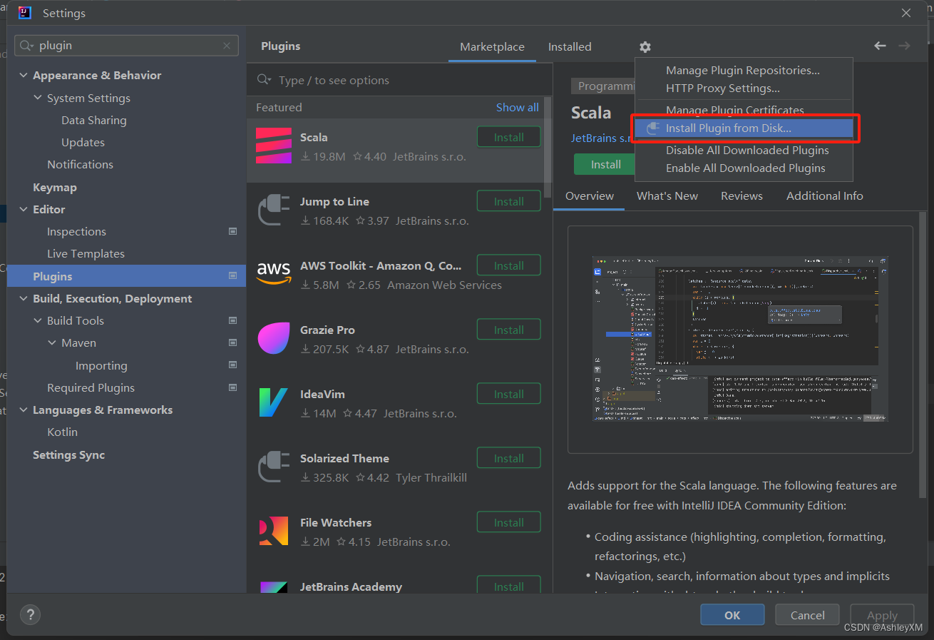Collapse the System Settings node

point(38,98)
